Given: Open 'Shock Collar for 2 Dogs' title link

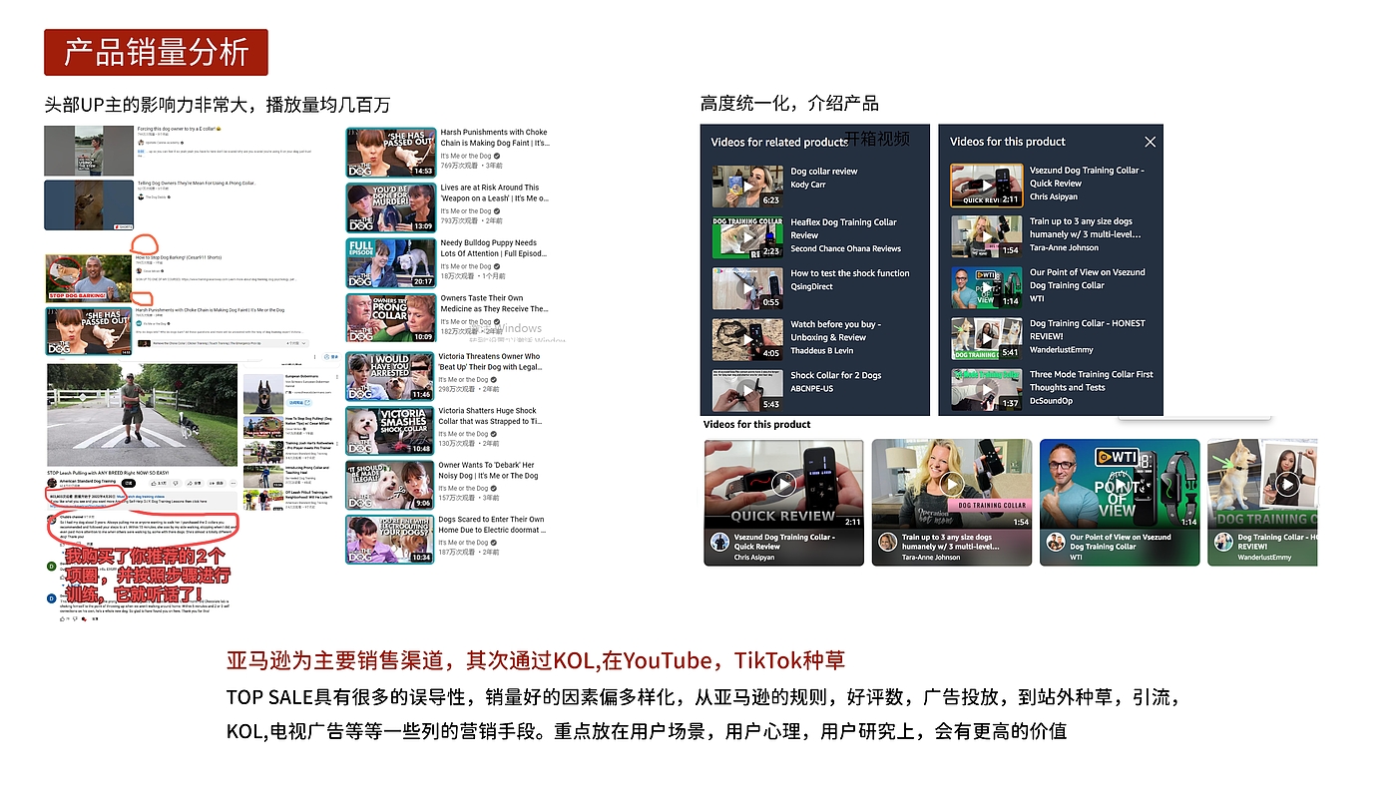Looking at the screenshot, I should click(836, 376).
